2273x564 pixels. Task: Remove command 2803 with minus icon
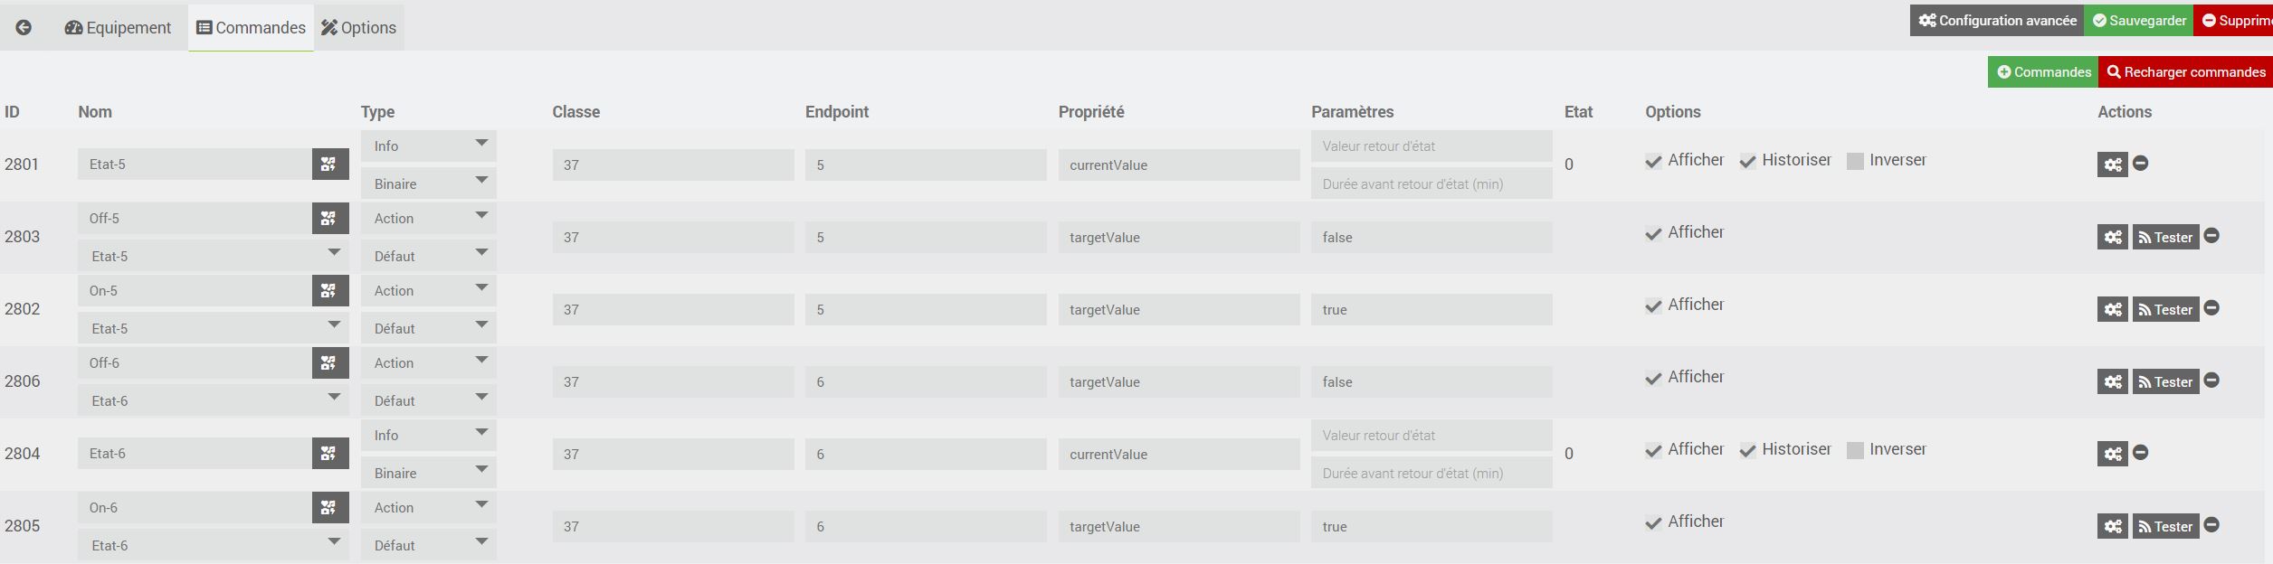(2211, 236)
